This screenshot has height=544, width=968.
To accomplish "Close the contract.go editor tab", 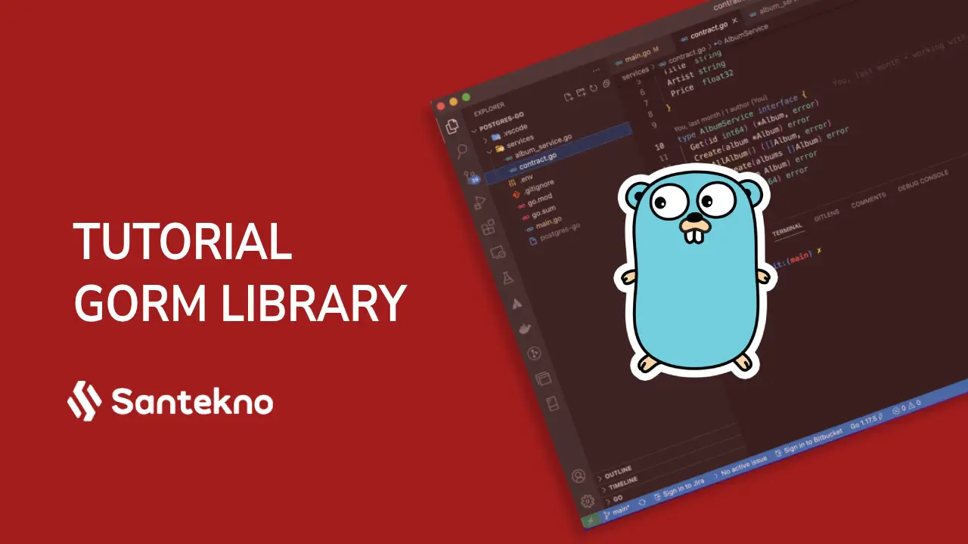I will [x=734, y=20].
